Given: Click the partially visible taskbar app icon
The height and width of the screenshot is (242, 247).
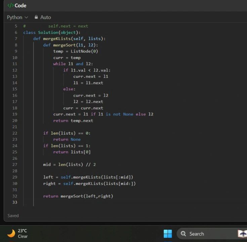Looking at the screenshot, I should tap(242, 234).
